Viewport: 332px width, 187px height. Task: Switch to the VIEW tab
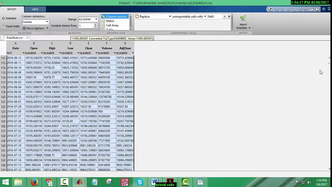(35, 9)
